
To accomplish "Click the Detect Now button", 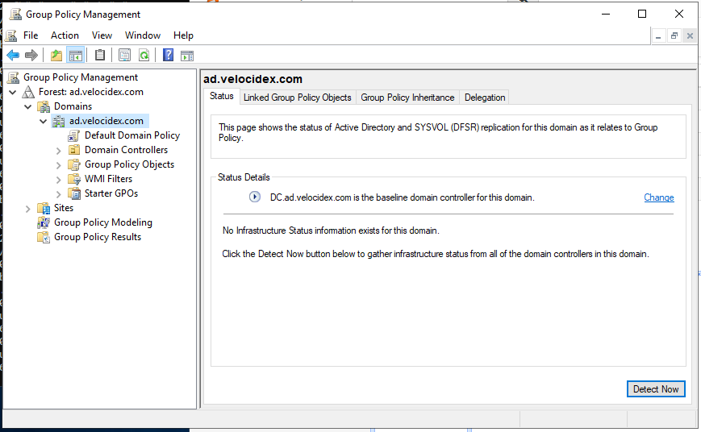I will [655, 389].
